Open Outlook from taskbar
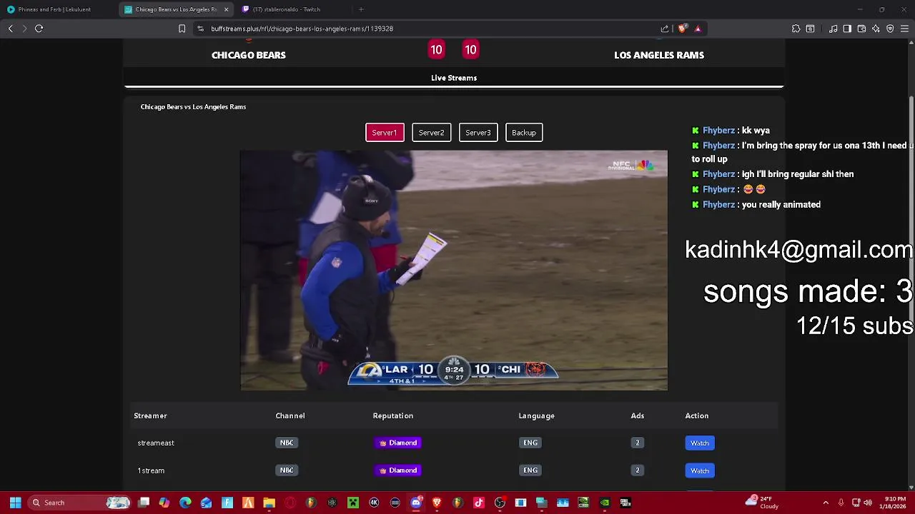Viewport: 915px width, 514px height. (x=207, y=503)
